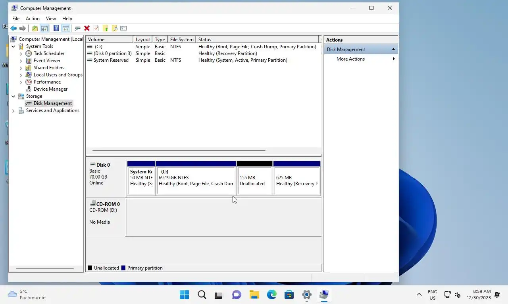Sort by the Status column header
Screen dimensions: 508x304
click(257, 39)
